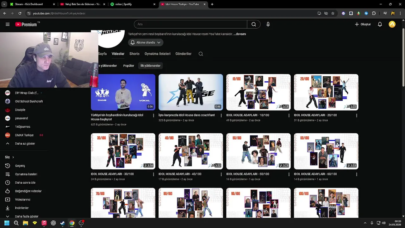Open Windows taskbar search
405x228 pixels.
16,223
